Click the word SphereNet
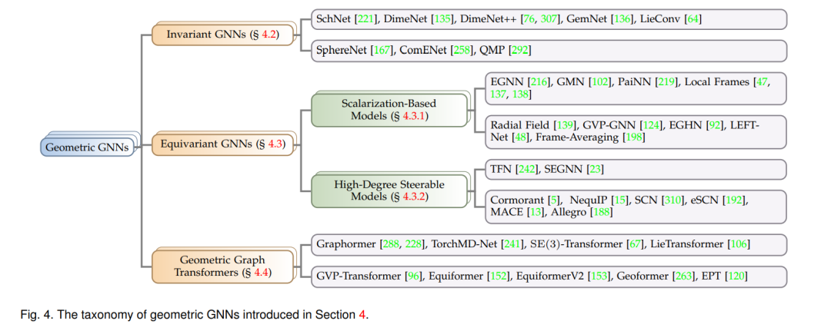 point(340,50)
